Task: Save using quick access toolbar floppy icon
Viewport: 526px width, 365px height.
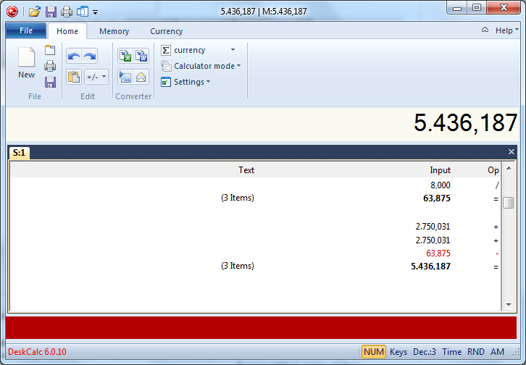Action: pos(51,12)
